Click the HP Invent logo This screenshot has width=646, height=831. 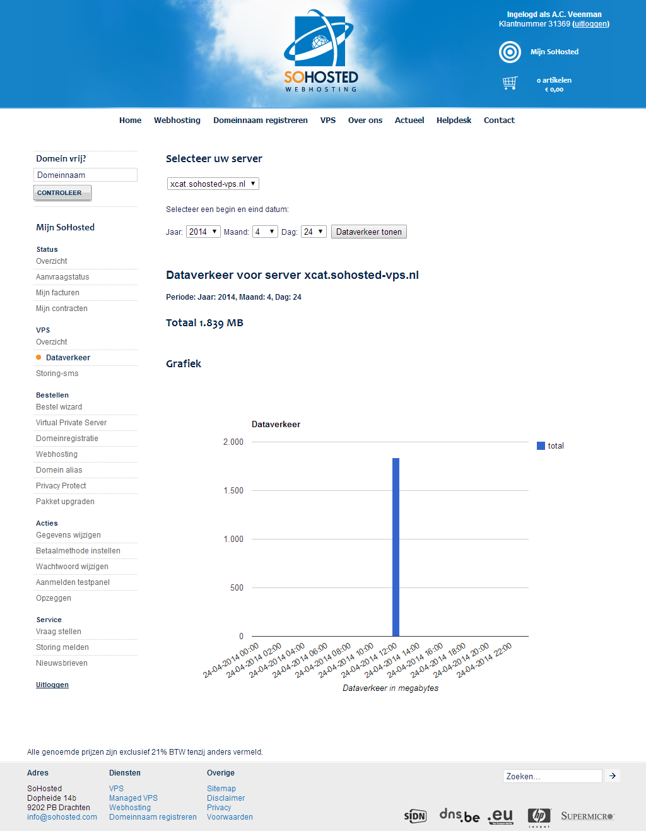tap(539, 816)
